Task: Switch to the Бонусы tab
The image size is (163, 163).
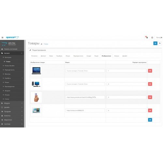Action: (117, 56)
